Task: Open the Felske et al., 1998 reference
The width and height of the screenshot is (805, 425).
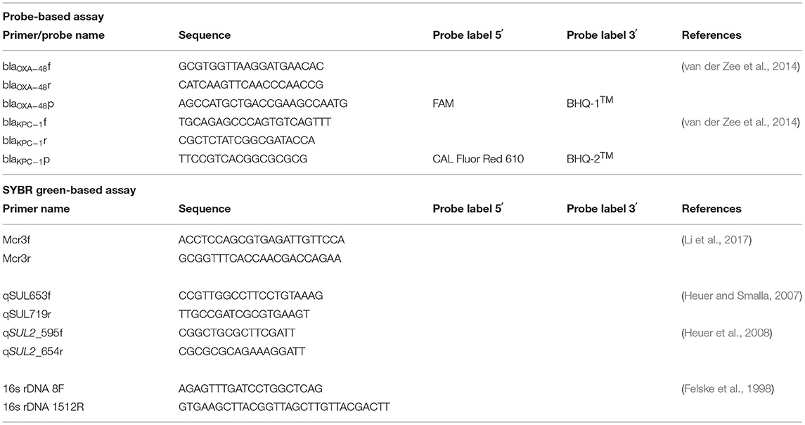Action: coord(729,388)
